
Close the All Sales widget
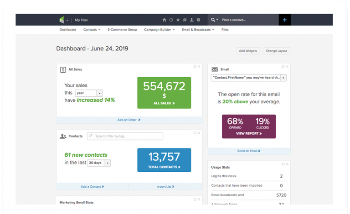pos(199,67)
